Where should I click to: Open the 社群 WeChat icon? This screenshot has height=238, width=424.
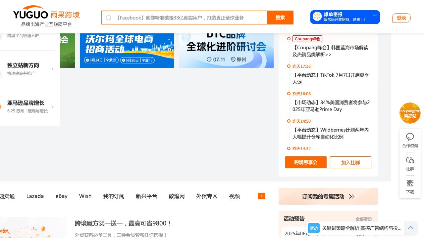(410, 160)
